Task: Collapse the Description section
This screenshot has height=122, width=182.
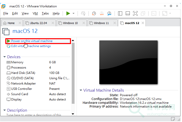Action: coord(5,110)
